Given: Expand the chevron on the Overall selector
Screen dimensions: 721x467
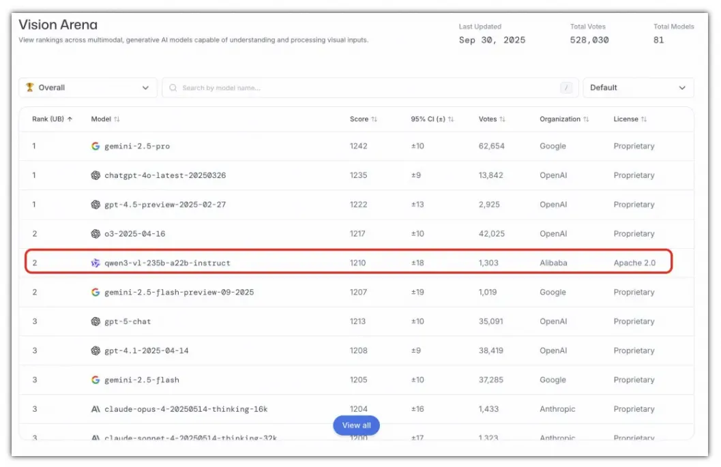Looking at the screenshot, I should [x=145, y=88].
